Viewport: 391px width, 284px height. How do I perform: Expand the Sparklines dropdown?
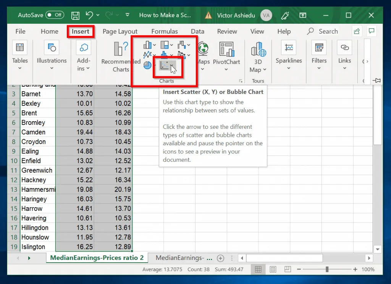pos(289,69)
